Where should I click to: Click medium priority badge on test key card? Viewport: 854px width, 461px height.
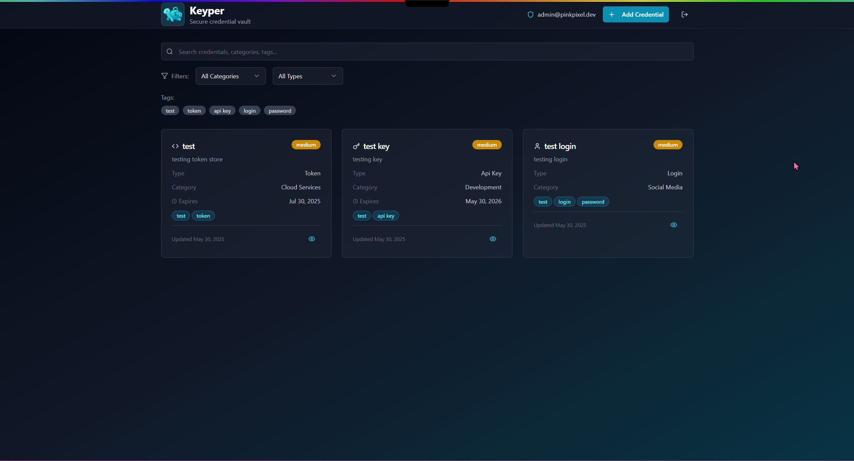487,145
